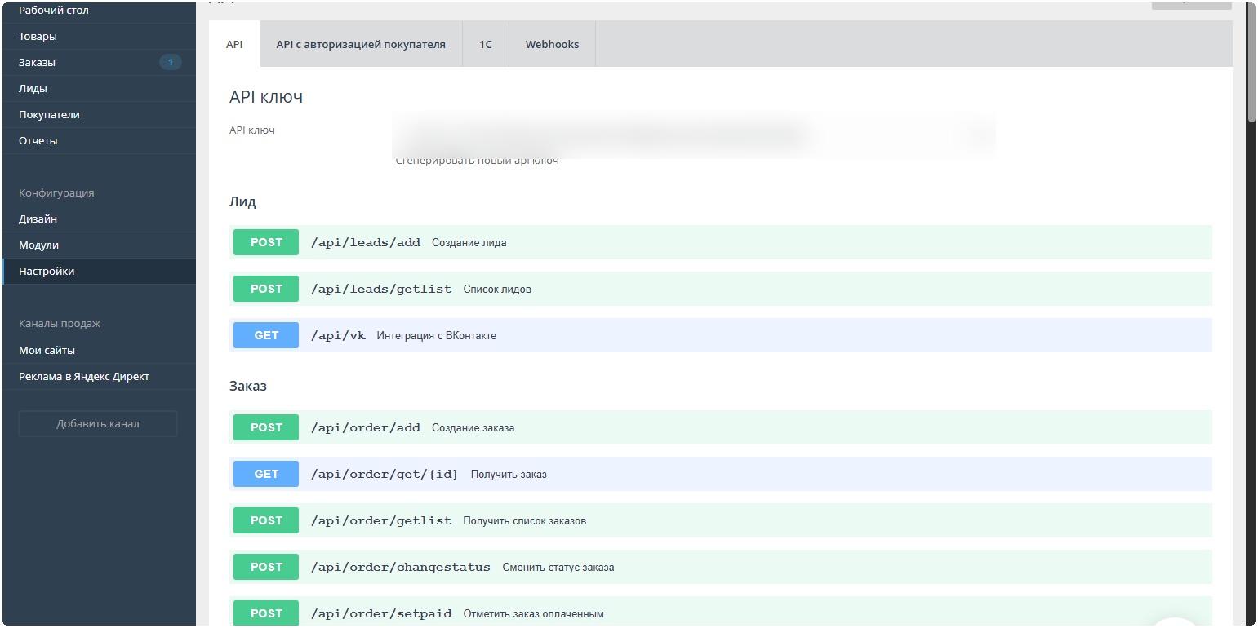Expand the POST /api/leads/add endpoint
1258x628 pixels.
pos(365,243)
